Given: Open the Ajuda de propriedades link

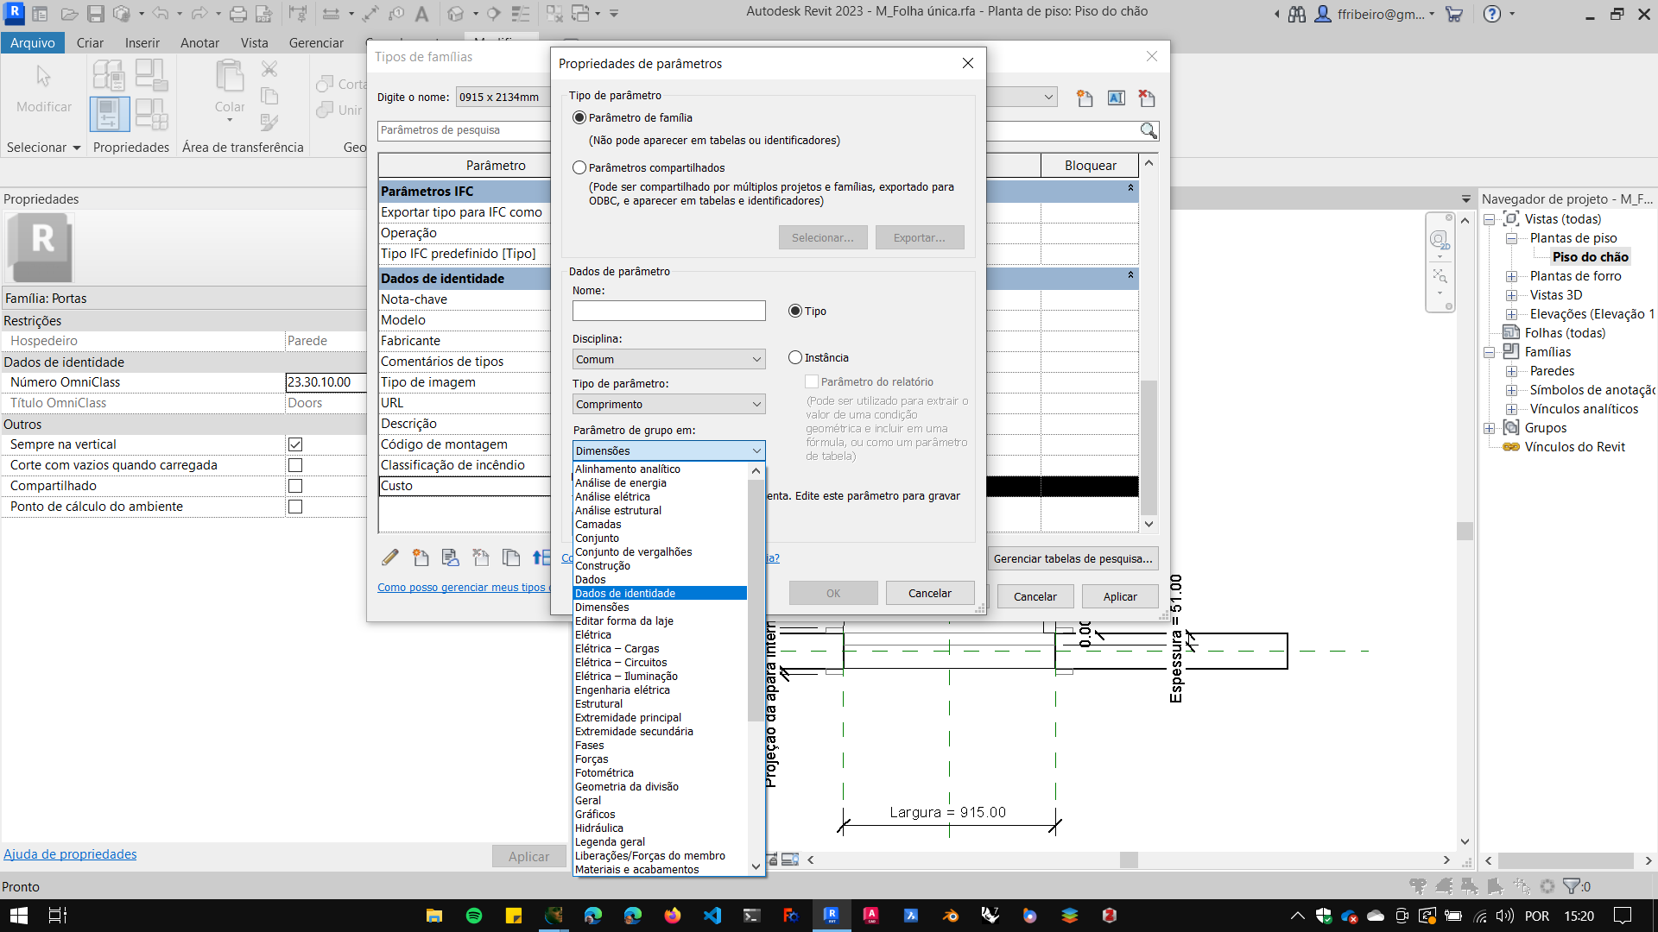Looking at the screenshot, I should 70,853.
